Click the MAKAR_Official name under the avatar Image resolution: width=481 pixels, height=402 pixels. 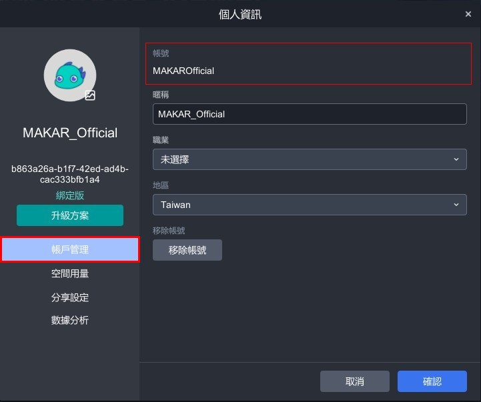(70, 133)
